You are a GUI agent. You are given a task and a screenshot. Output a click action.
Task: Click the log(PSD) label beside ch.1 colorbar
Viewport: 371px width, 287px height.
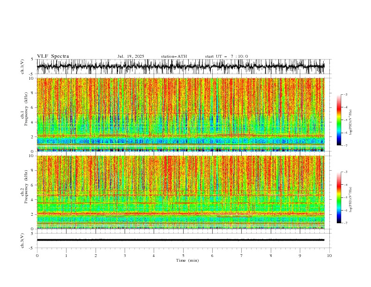pos(350,122)
